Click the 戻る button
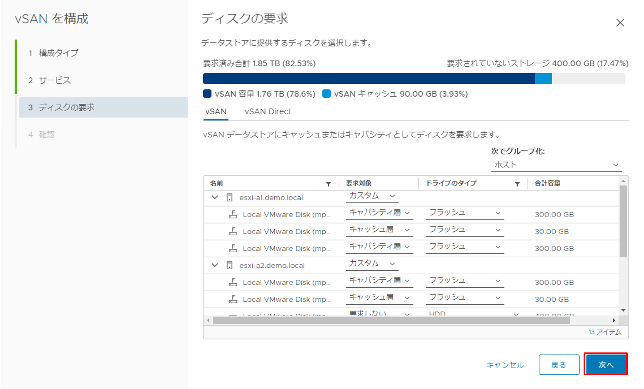Image resolution: width=644 pixels, height=389 pixels. point(559,364)
